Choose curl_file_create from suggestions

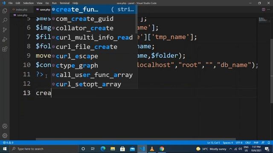point(93,47)
